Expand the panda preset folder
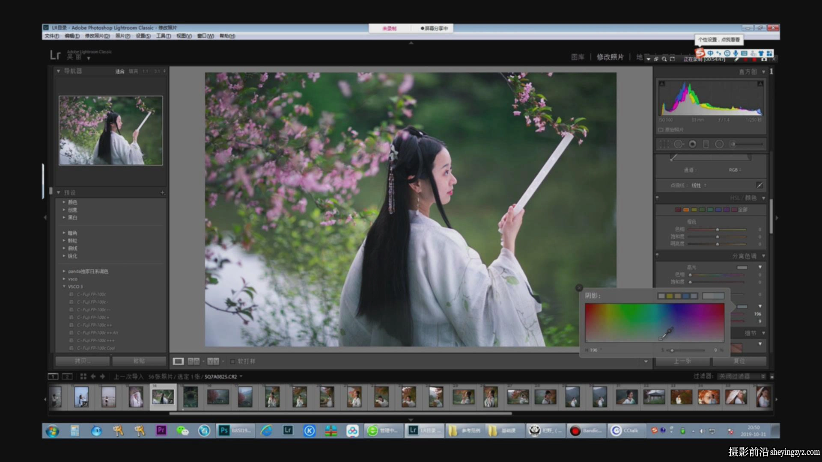Viewport: 822px width, 462px height. 64,271
